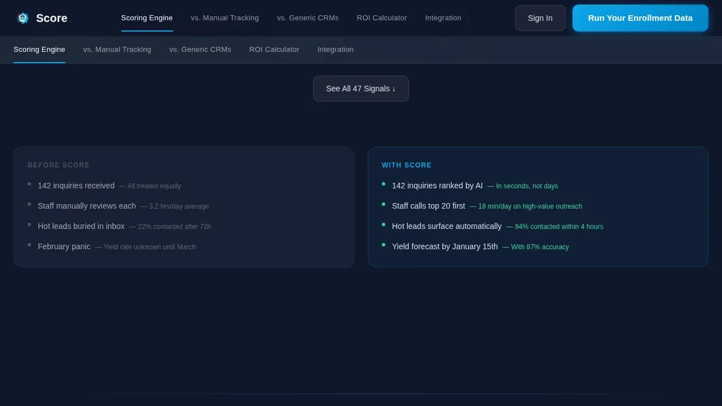
Task: Click the Score brand name in the header
Action: (51, 17)
